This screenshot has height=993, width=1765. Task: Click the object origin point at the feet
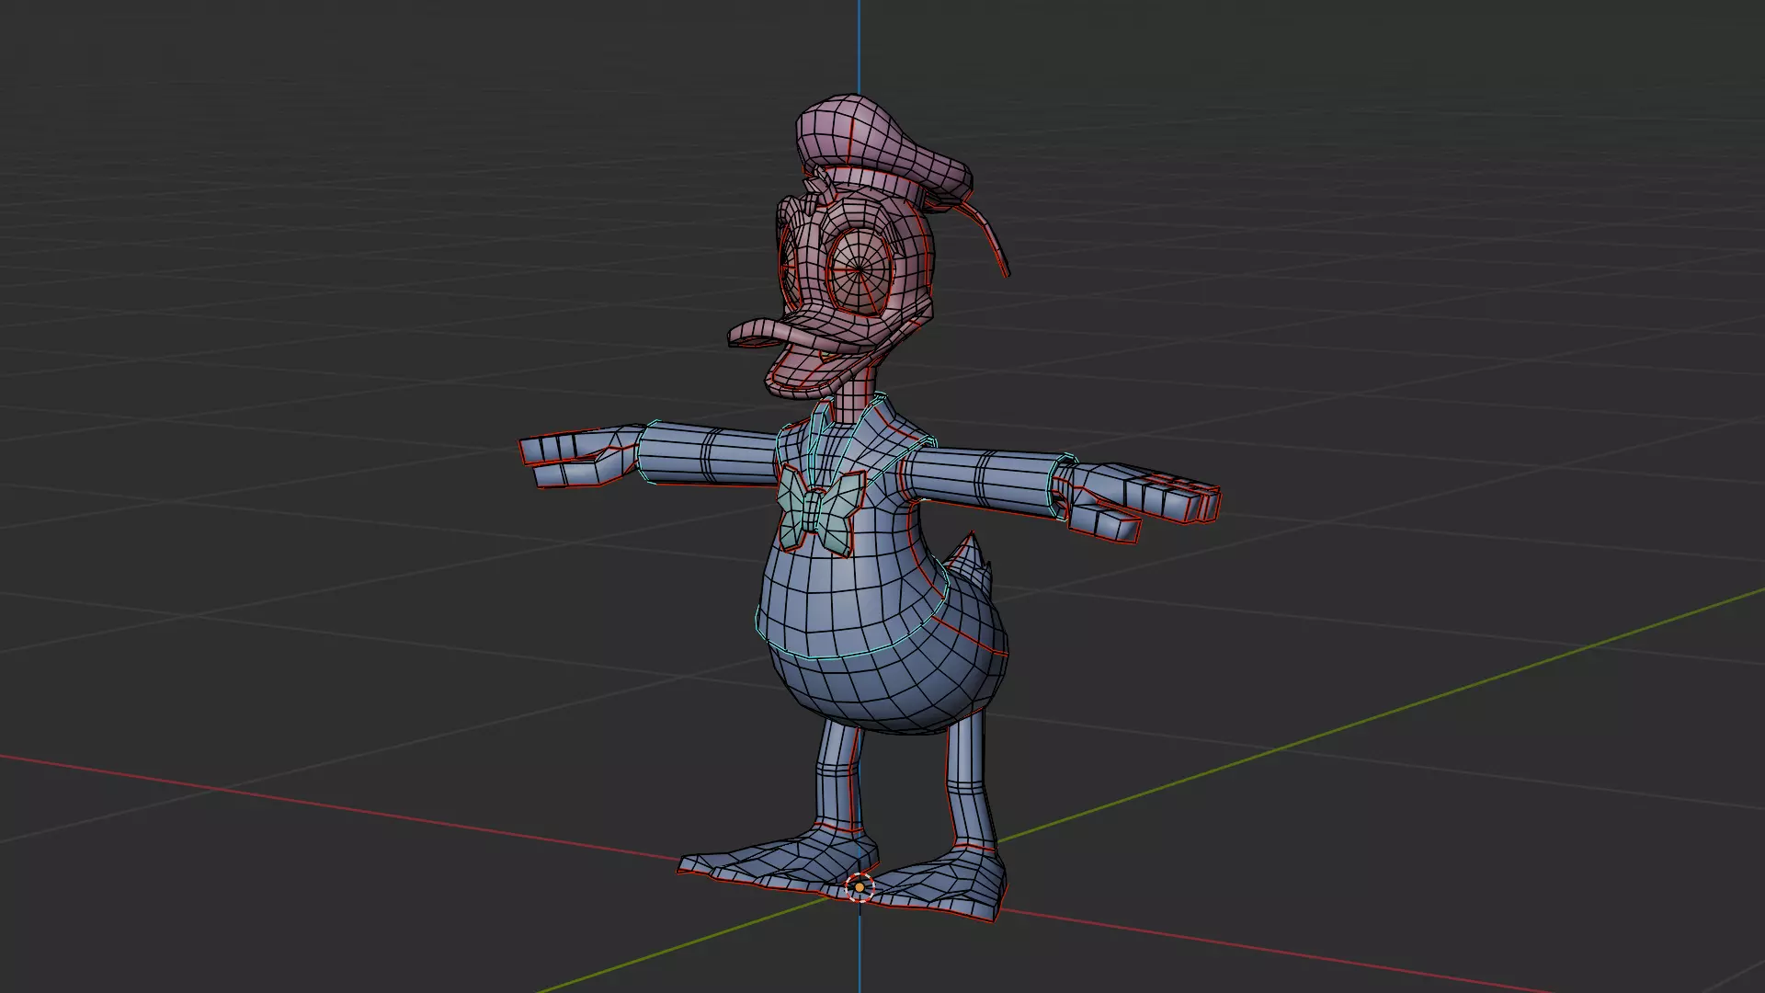pyautogui.click(x=859, y=887)
